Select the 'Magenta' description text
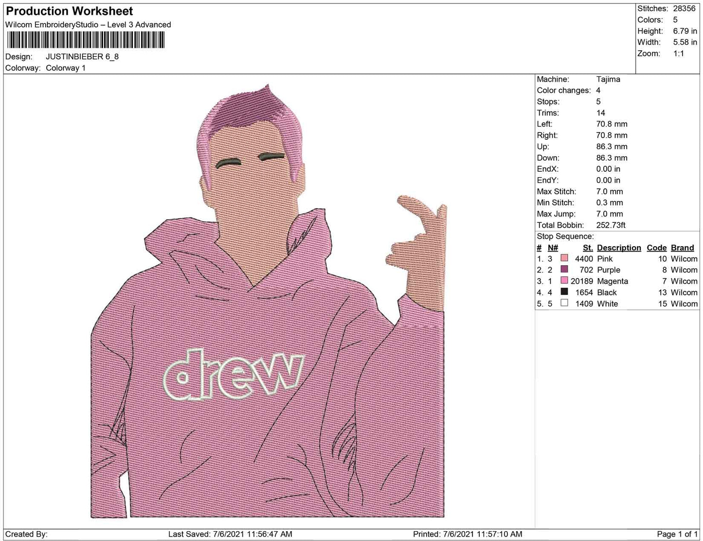The image size is (703, 541). (x=613, y=281)
